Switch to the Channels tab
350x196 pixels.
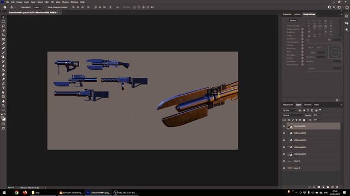click(x=307, y=105)
